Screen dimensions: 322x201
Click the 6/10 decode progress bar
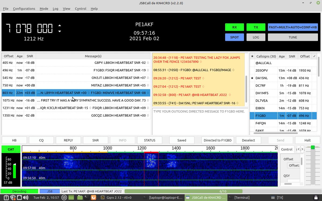point(223,191)
